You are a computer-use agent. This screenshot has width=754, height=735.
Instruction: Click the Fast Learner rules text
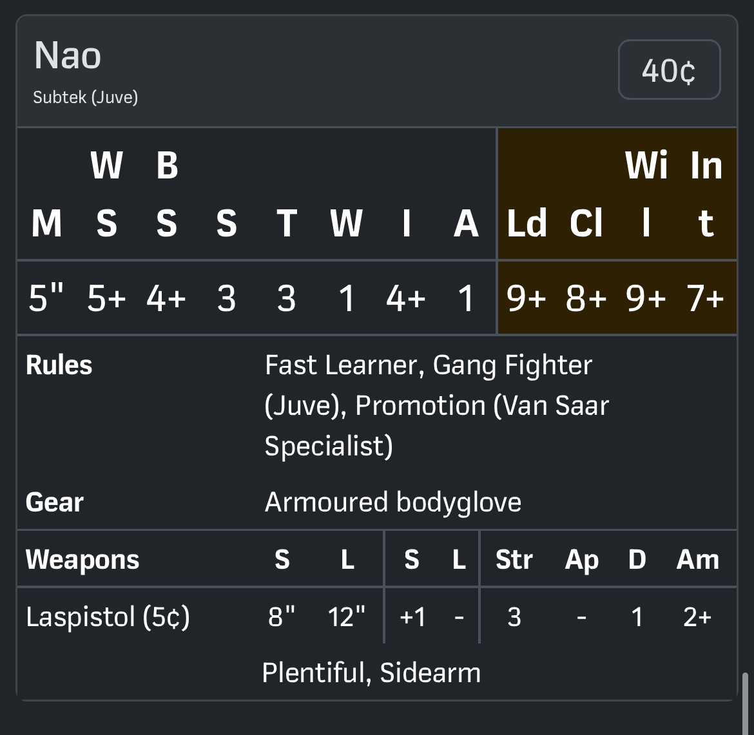point(342,365)
